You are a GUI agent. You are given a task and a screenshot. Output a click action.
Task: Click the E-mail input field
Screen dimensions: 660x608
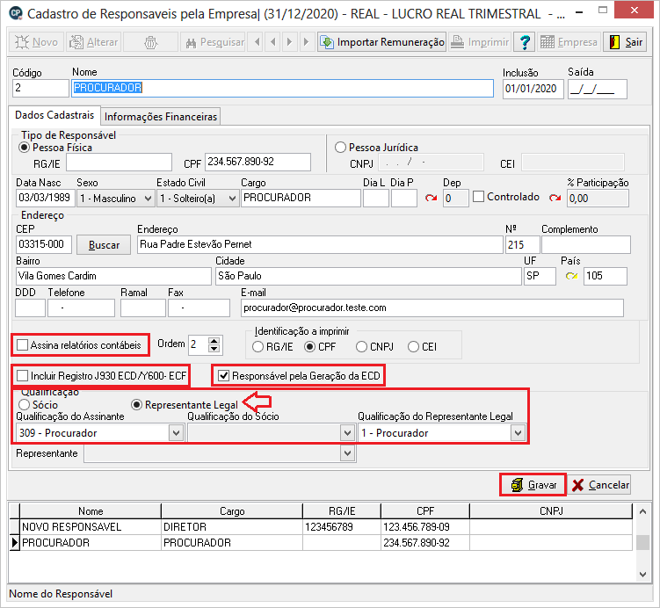pos(432,308)
